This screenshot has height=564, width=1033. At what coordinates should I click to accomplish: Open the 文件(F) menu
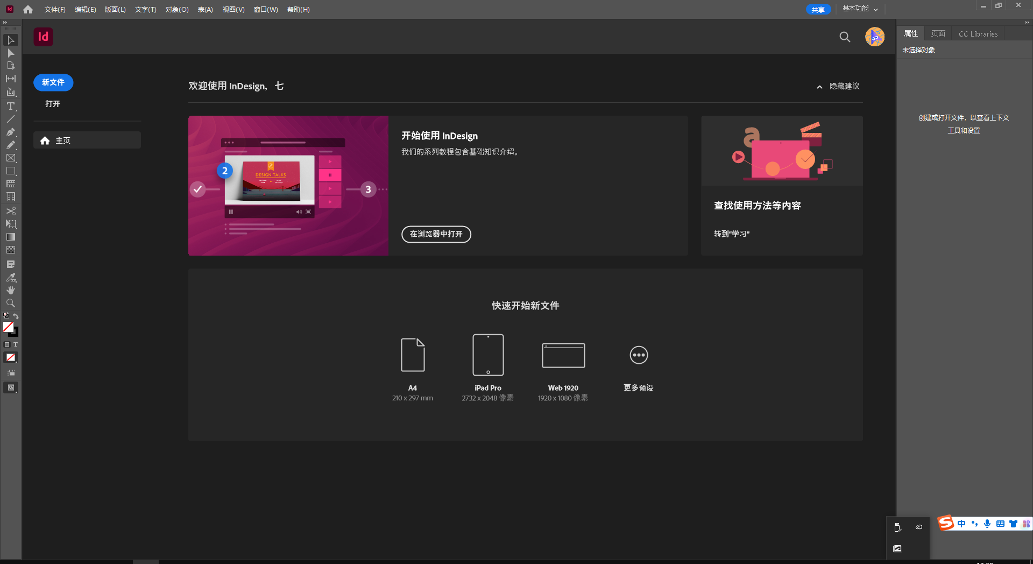click(55, 10)
